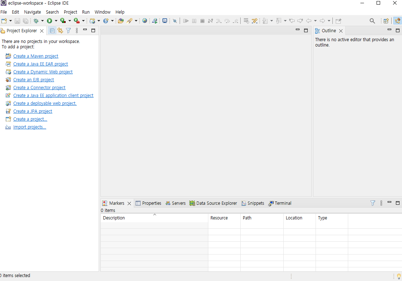Sort by the Description column header

click(x=154, y=218)
